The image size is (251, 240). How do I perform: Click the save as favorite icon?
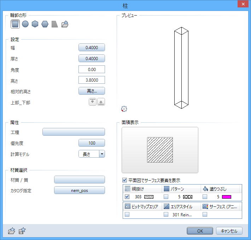[22, 231]
